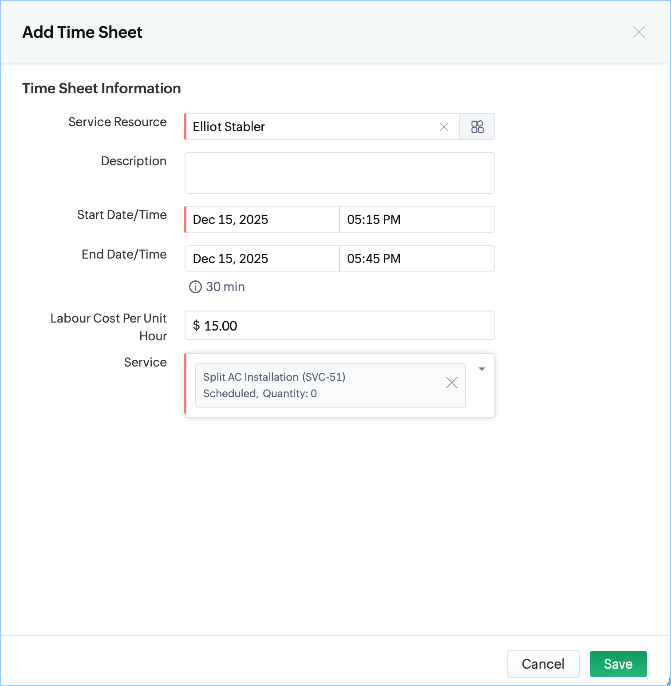This screenshot has height=686, width=671.
Task: Click the Description field label
Action: (x=134, y=161)
